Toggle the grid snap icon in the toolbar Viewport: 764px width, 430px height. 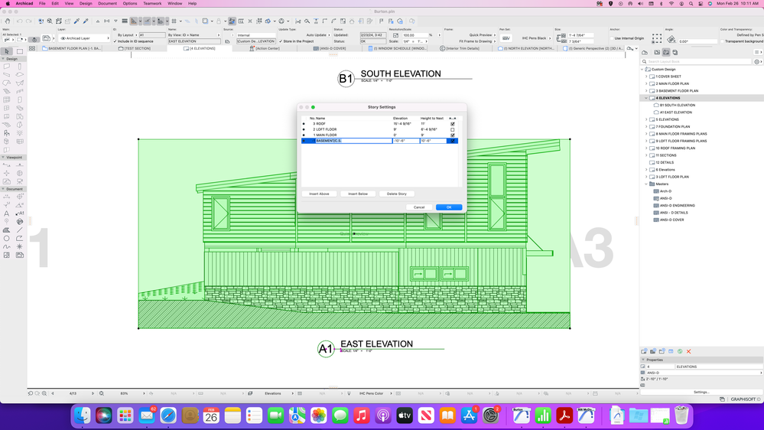174,21
